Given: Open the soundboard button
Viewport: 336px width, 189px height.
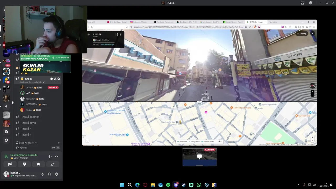Looking at the screenshot, I should [x=52, y=164].
